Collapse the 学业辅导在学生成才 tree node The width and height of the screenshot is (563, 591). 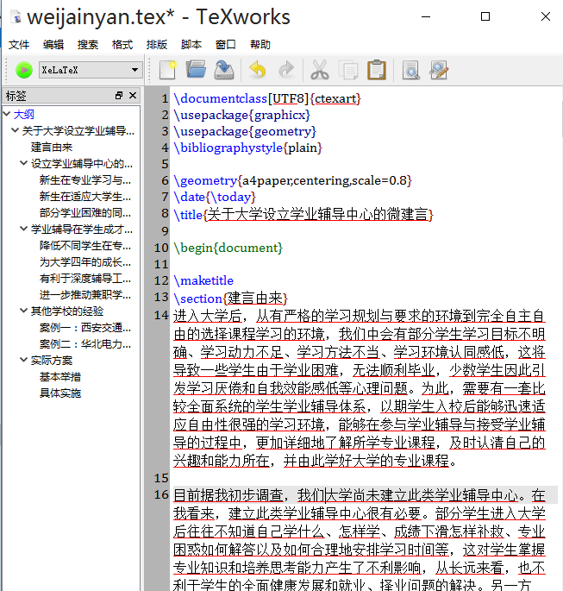(x=24, y=229)
